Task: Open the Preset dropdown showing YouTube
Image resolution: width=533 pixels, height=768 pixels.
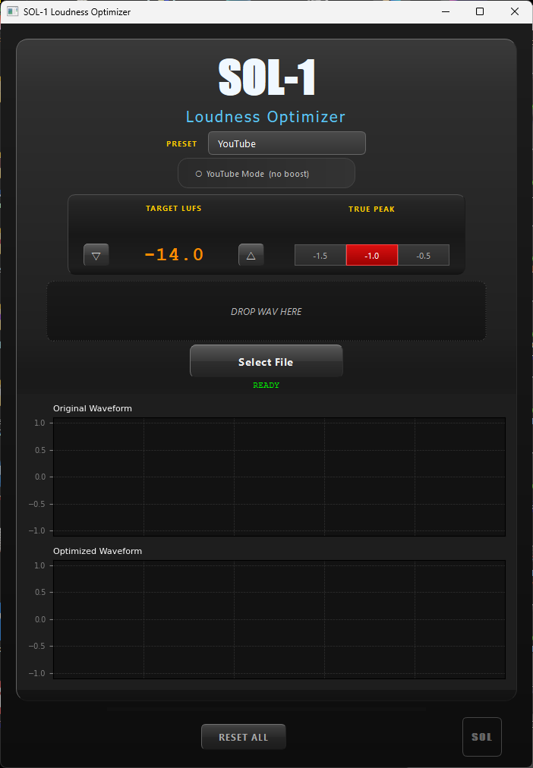Action: [x=286, y=143]
